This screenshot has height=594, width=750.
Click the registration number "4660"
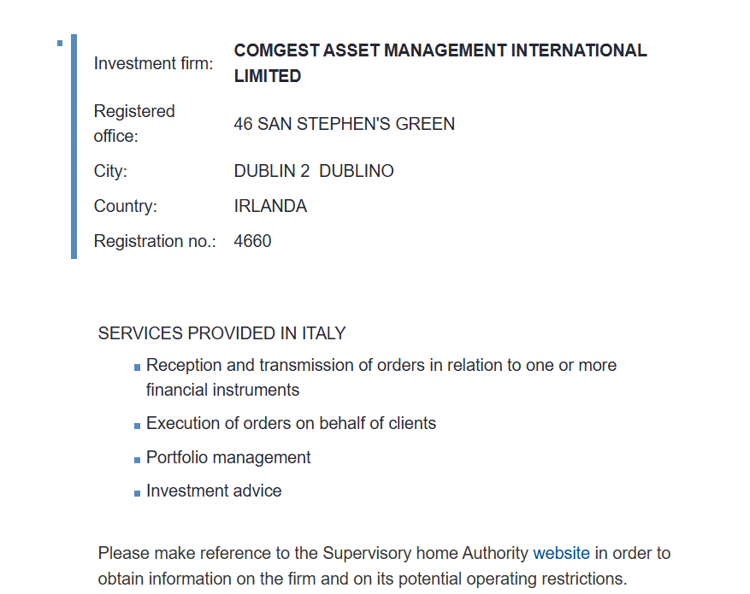click(252, 241)
